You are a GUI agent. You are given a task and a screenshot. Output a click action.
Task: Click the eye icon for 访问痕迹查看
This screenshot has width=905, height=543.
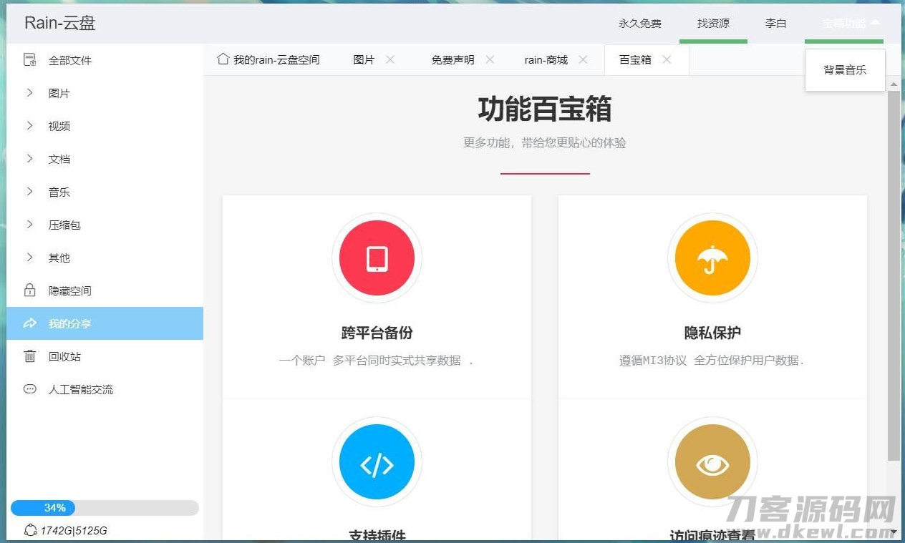712,461
